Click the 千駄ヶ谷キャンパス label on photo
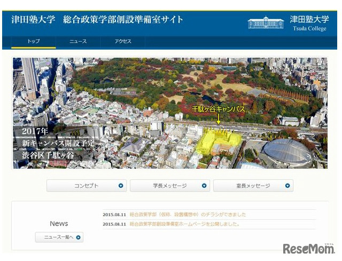This screenshot has width=342, height=261. tap(219, 109)
